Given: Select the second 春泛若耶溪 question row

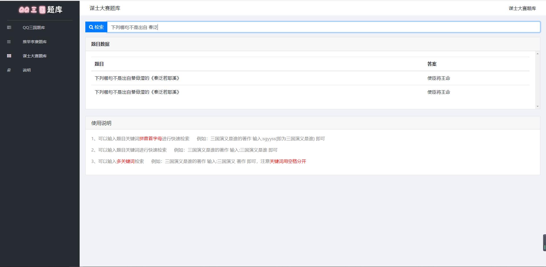Looking at the screenshot, I should click(310, 92).
